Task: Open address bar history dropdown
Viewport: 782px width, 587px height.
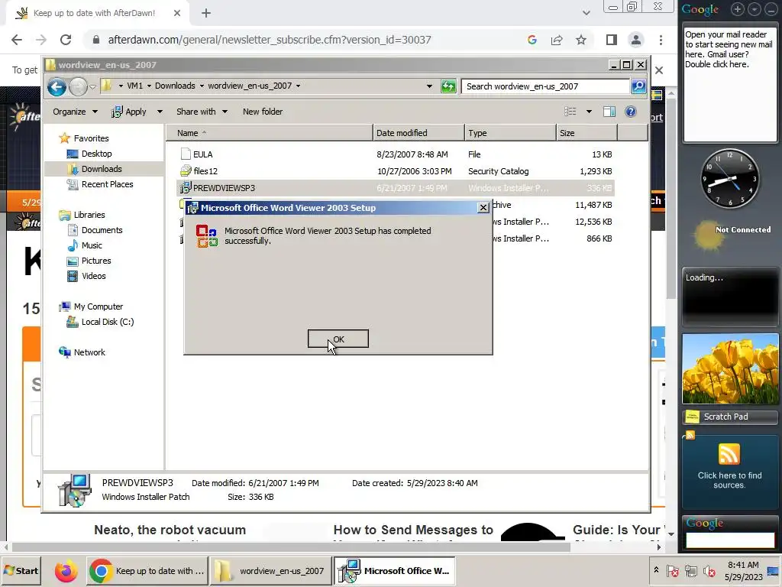Action: (x=429, y=86)
